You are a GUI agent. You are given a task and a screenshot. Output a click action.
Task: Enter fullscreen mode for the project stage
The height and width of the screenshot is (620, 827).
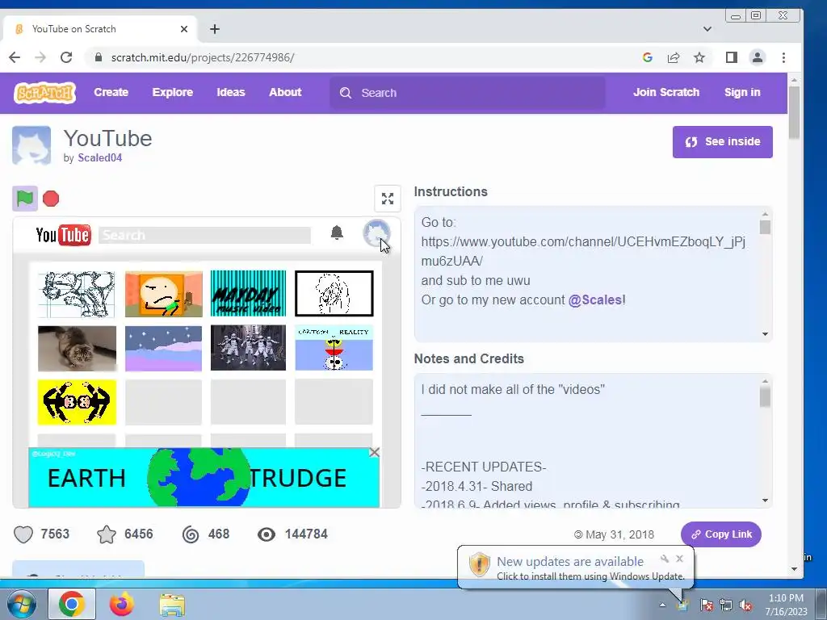pyautogui.click(x=388, y=199)
